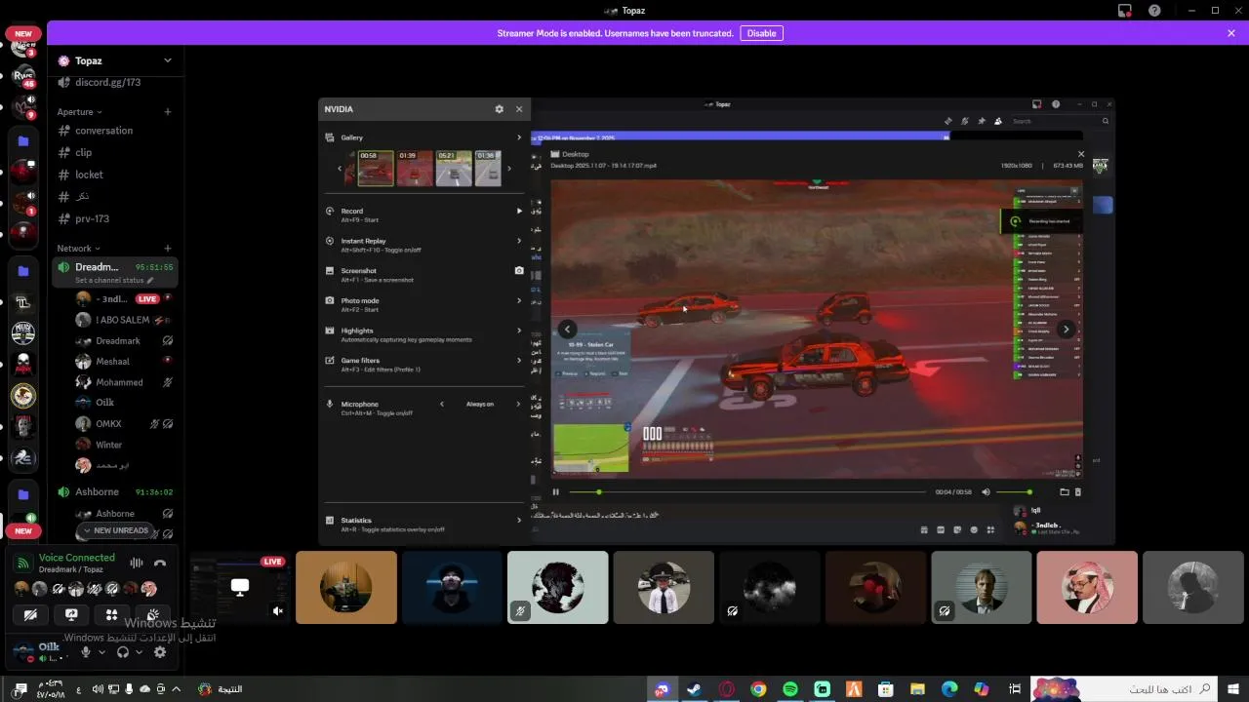
Task: Toggle the camera on in voice panel
Action: click(x=30, y=615)
